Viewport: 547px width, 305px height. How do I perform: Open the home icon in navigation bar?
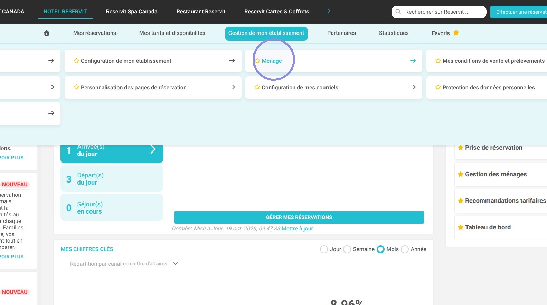point(47,33)
